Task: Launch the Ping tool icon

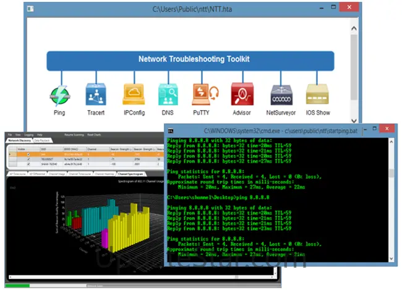Action: click(60, 96)
